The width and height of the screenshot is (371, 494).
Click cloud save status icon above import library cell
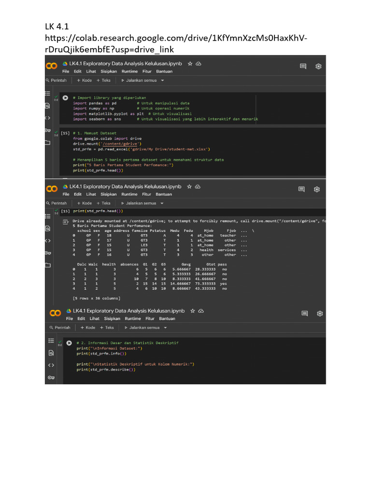[199, 64]
